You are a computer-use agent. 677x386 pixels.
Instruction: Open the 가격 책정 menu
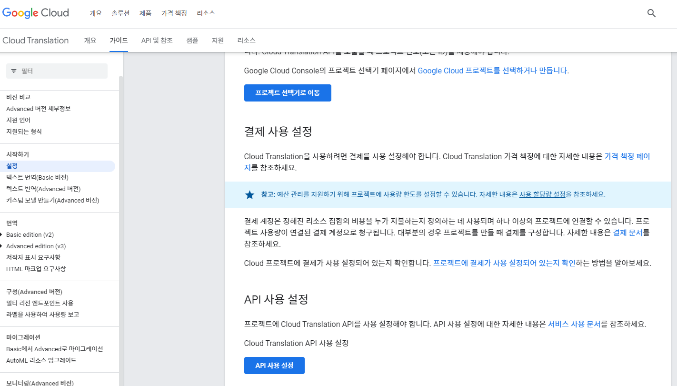coord(174,13)
